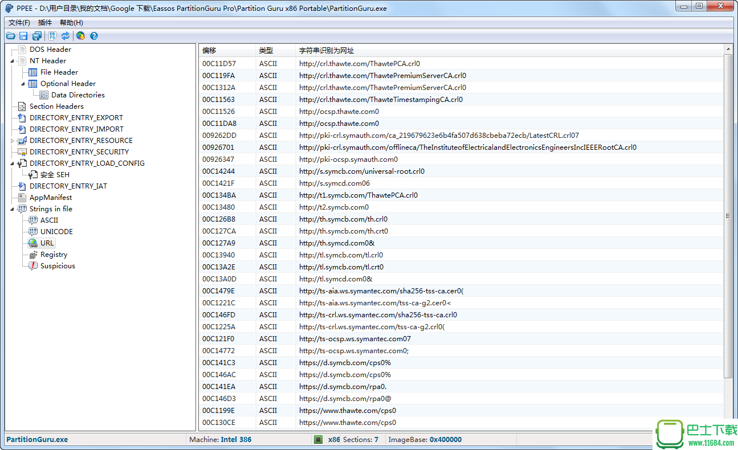Screen dimensions: 738x450
Task: Click the open file toolbar icon
Action: tap(11, 36)
